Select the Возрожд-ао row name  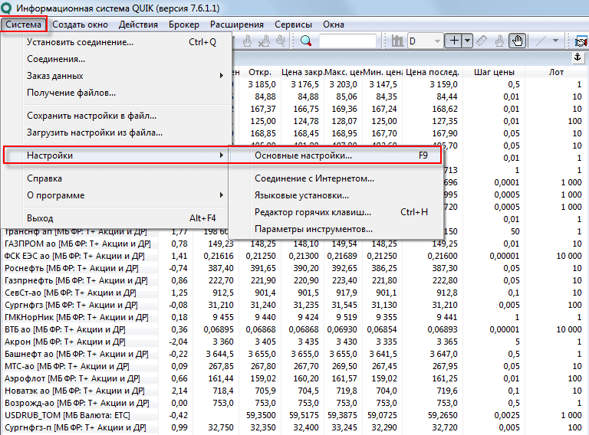[x=77, y=403]
